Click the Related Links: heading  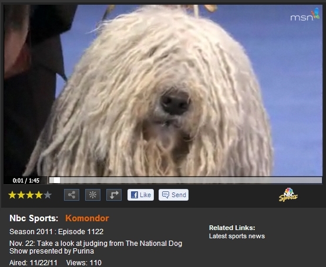tap(232, 228)
